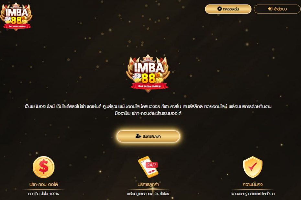The height and width of the screenshot is (200, 301).
Task: Click the large center IMBA88 emblem
Action: click(x=148, y=73)
